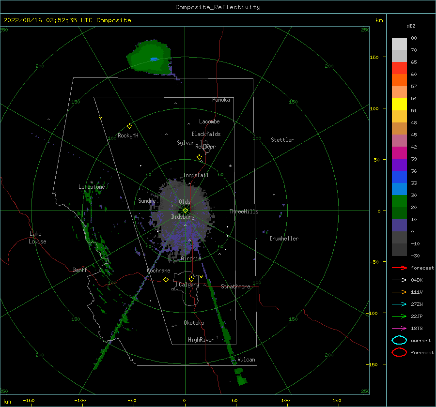Click the cyan 27ZW arrow icon
This screenshot has width=436, height=407.
point(399,304)
